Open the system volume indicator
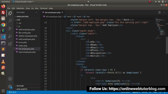The height and width of the screenshot is (94, 168). coord(159,2)
